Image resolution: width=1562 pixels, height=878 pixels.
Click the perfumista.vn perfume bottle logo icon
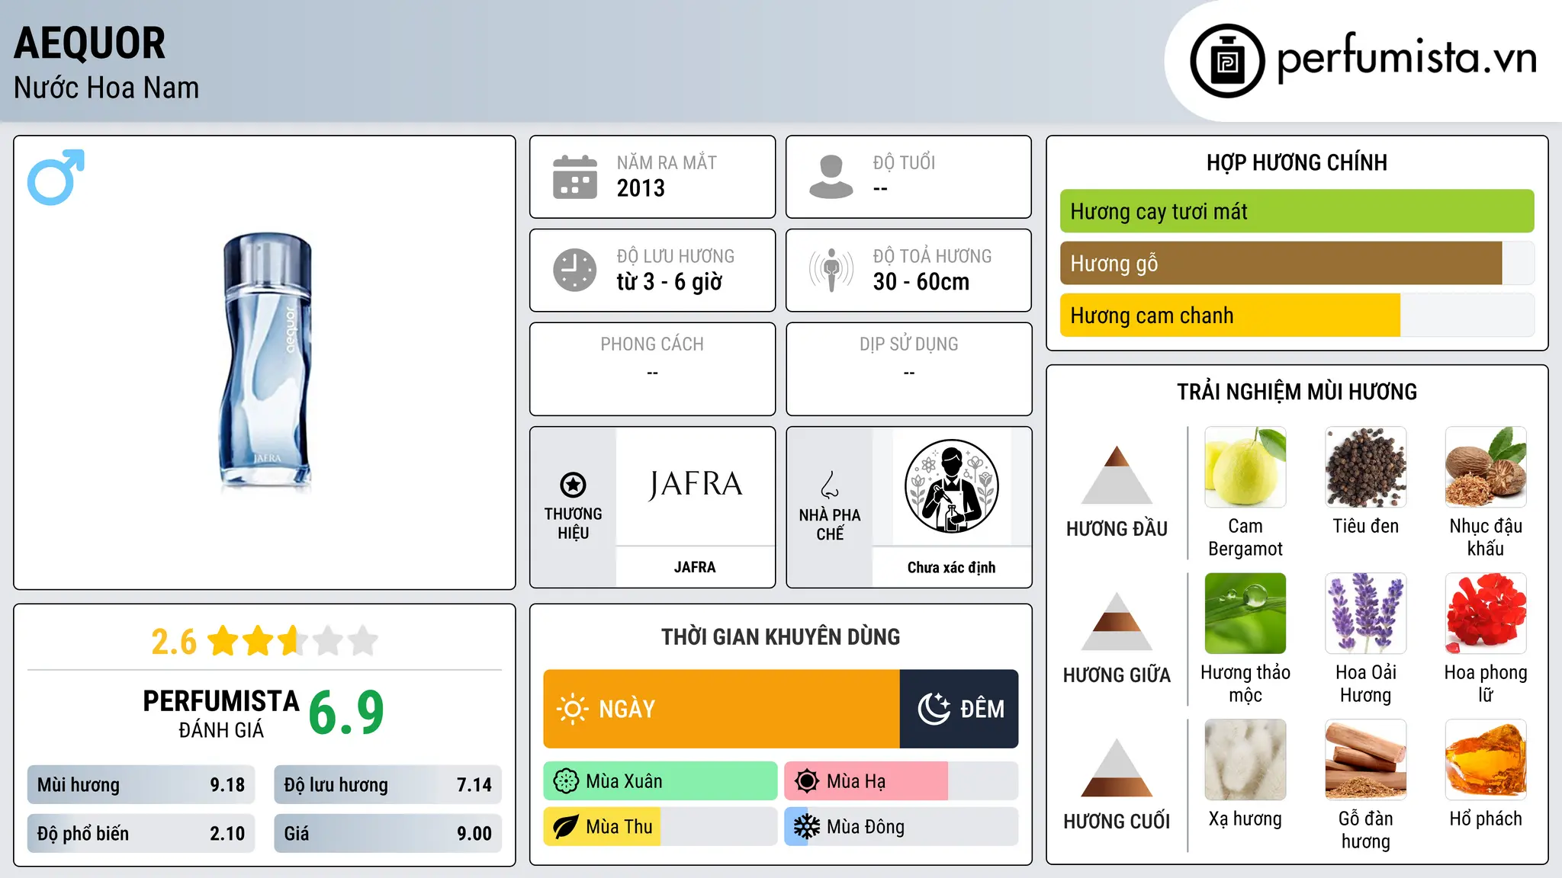click(x=1227, y=61)
